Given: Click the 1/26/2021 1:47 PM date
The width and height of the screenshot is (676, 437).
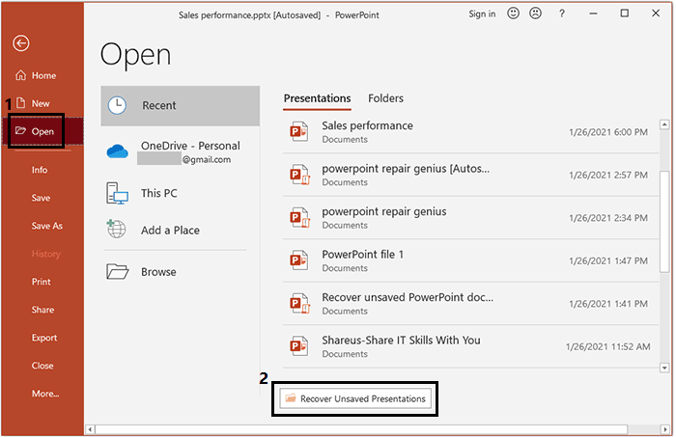Looking at the screenshot, I should click(608, 260).
